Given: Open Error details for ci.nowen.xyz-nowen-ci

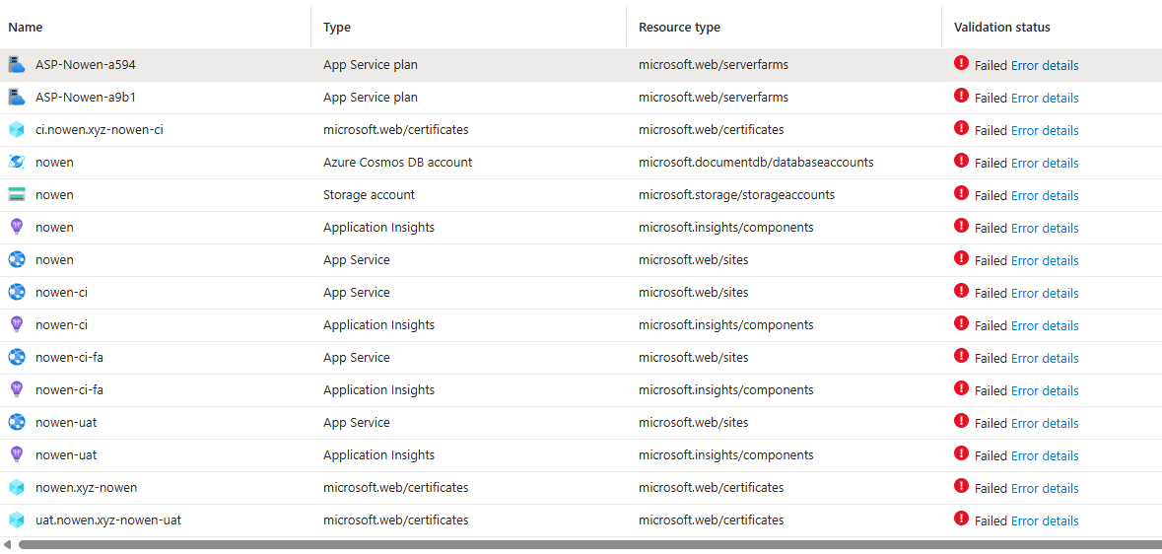Looking at the screenshot, I should tap(1045, 130).
